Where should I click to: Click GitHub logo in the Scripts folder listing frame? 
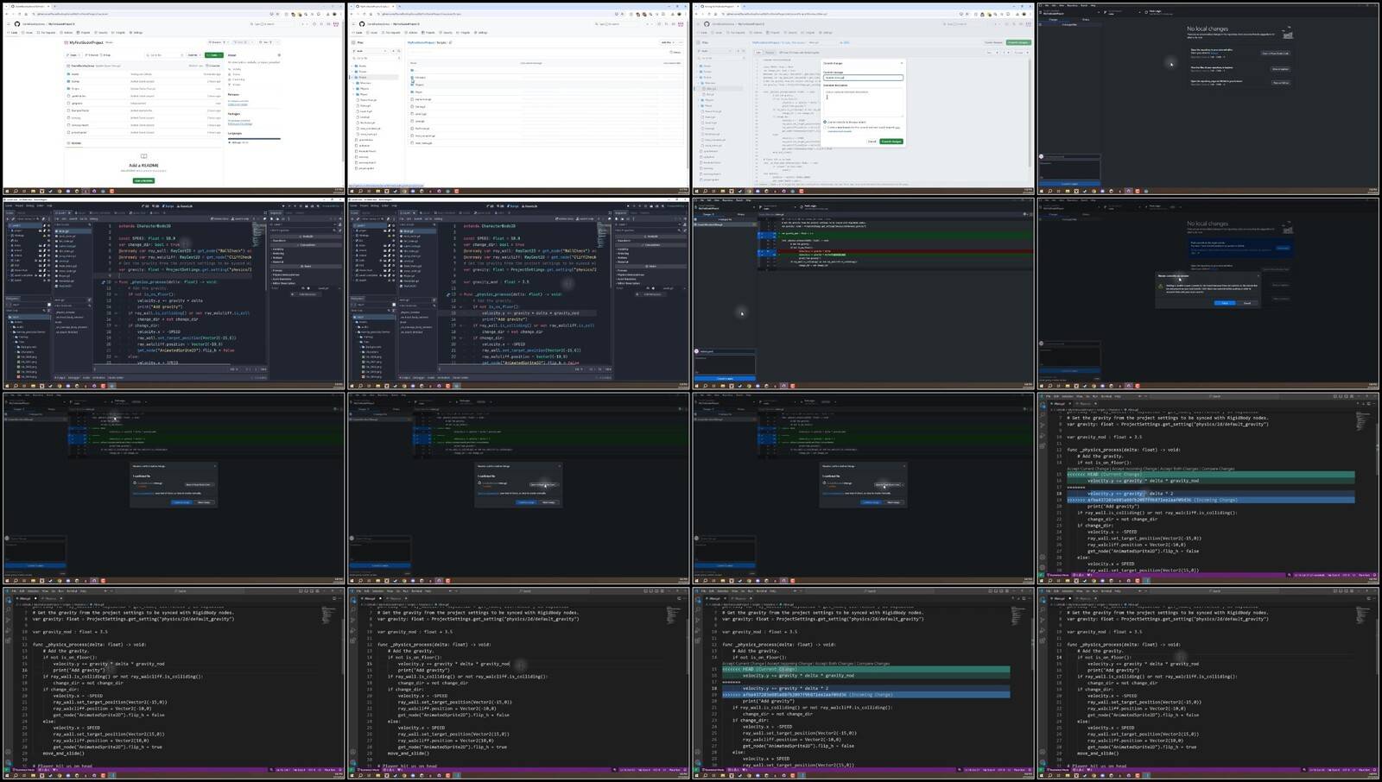pyautogui.click(x=362, y=24)
